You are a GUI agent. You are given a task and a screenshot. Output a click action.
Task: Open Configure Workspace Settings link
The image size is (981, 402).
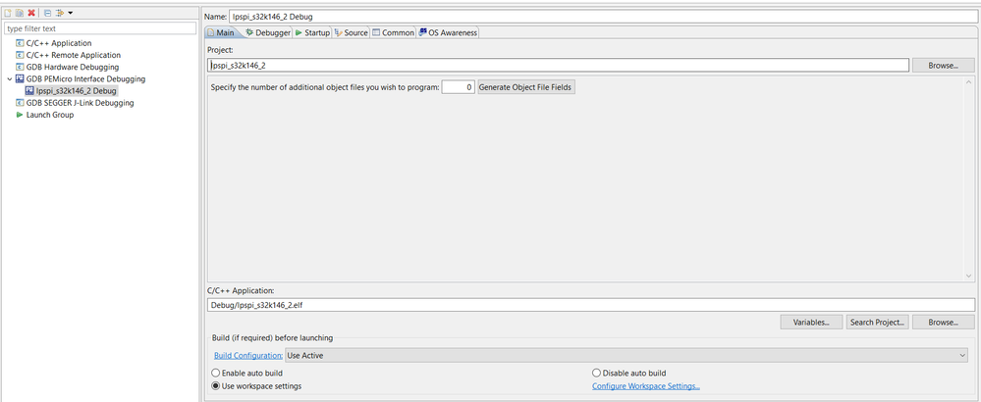click(x=645, y=386)
